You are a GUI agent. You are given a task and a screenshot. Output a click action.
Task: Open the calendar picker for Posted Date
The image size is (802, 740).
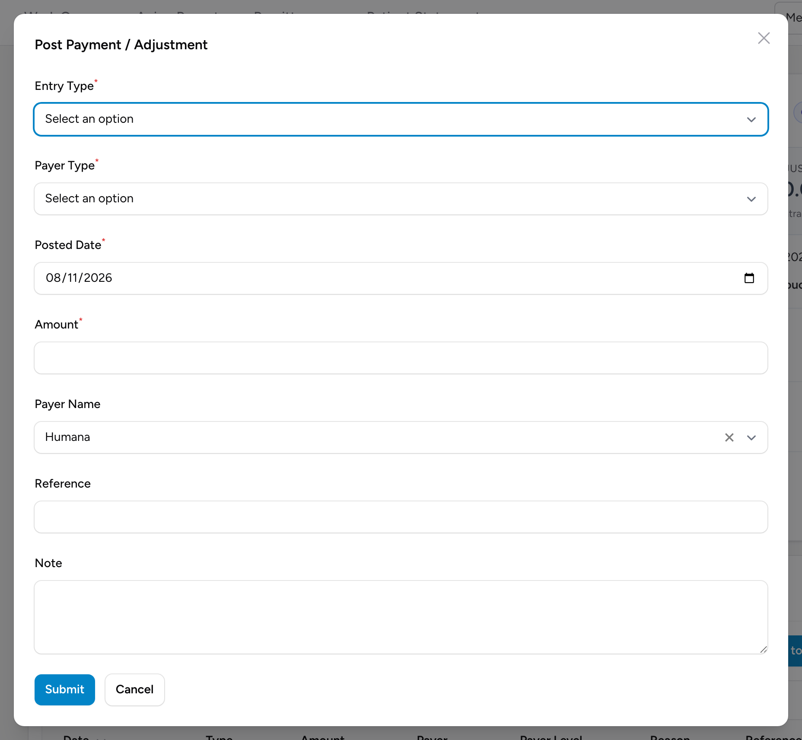point(749,278)
